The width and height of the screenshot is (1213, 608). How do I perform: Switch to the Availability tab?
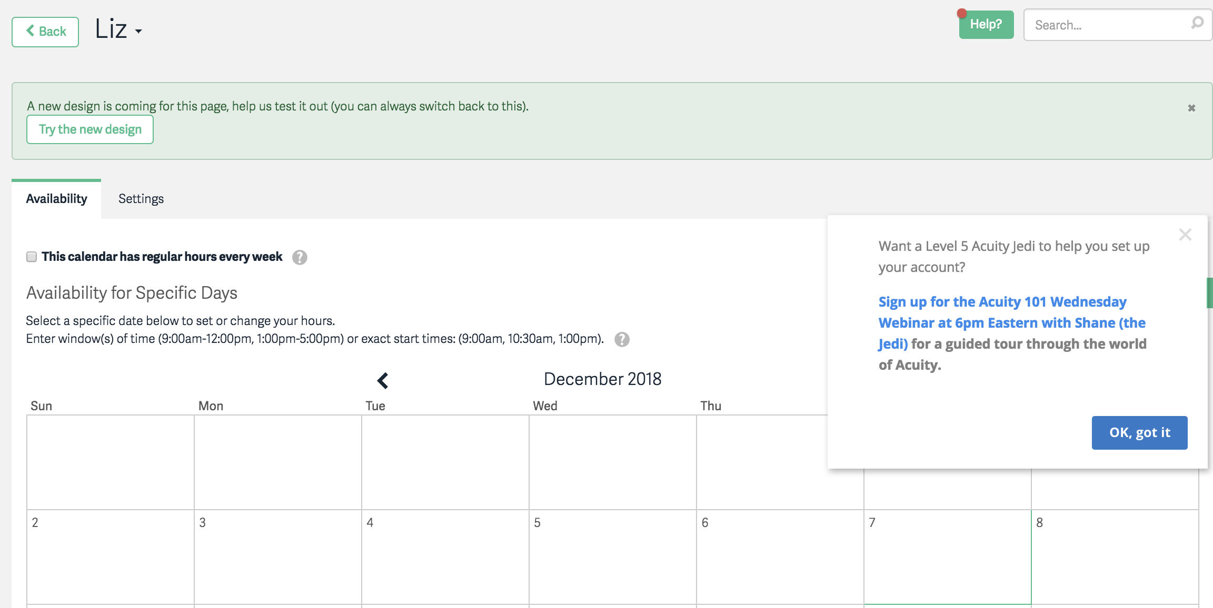(56, 199)
